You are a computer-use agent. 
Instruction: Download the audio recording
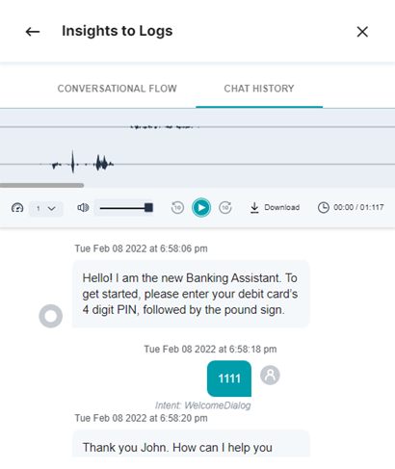[275, 207]
